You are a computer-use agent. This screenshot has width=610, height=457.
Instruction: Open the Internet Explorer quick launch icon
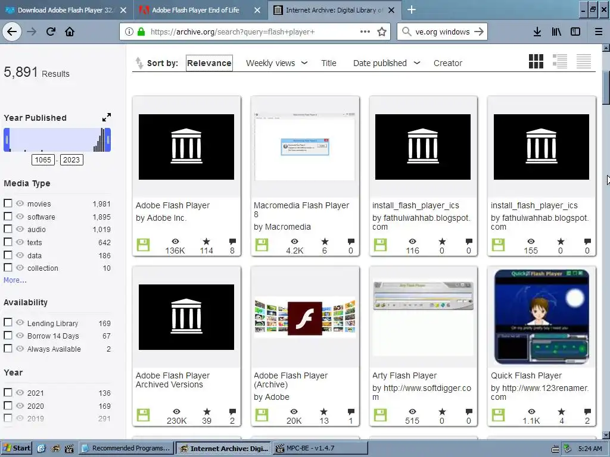click(x=41, y=449)
